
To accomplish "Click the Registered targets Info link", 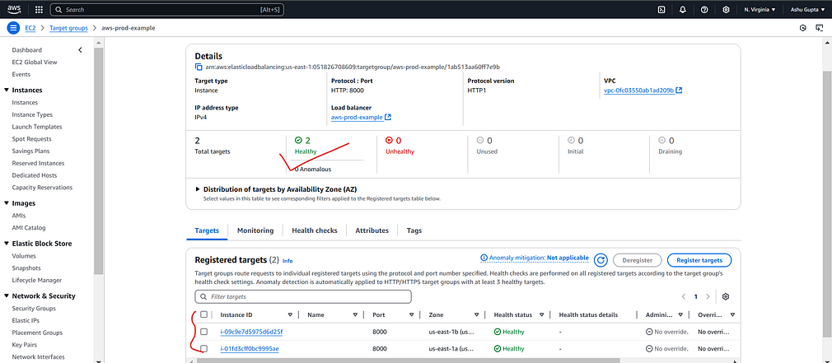I will pyautogui.click(x=287, y=261).
